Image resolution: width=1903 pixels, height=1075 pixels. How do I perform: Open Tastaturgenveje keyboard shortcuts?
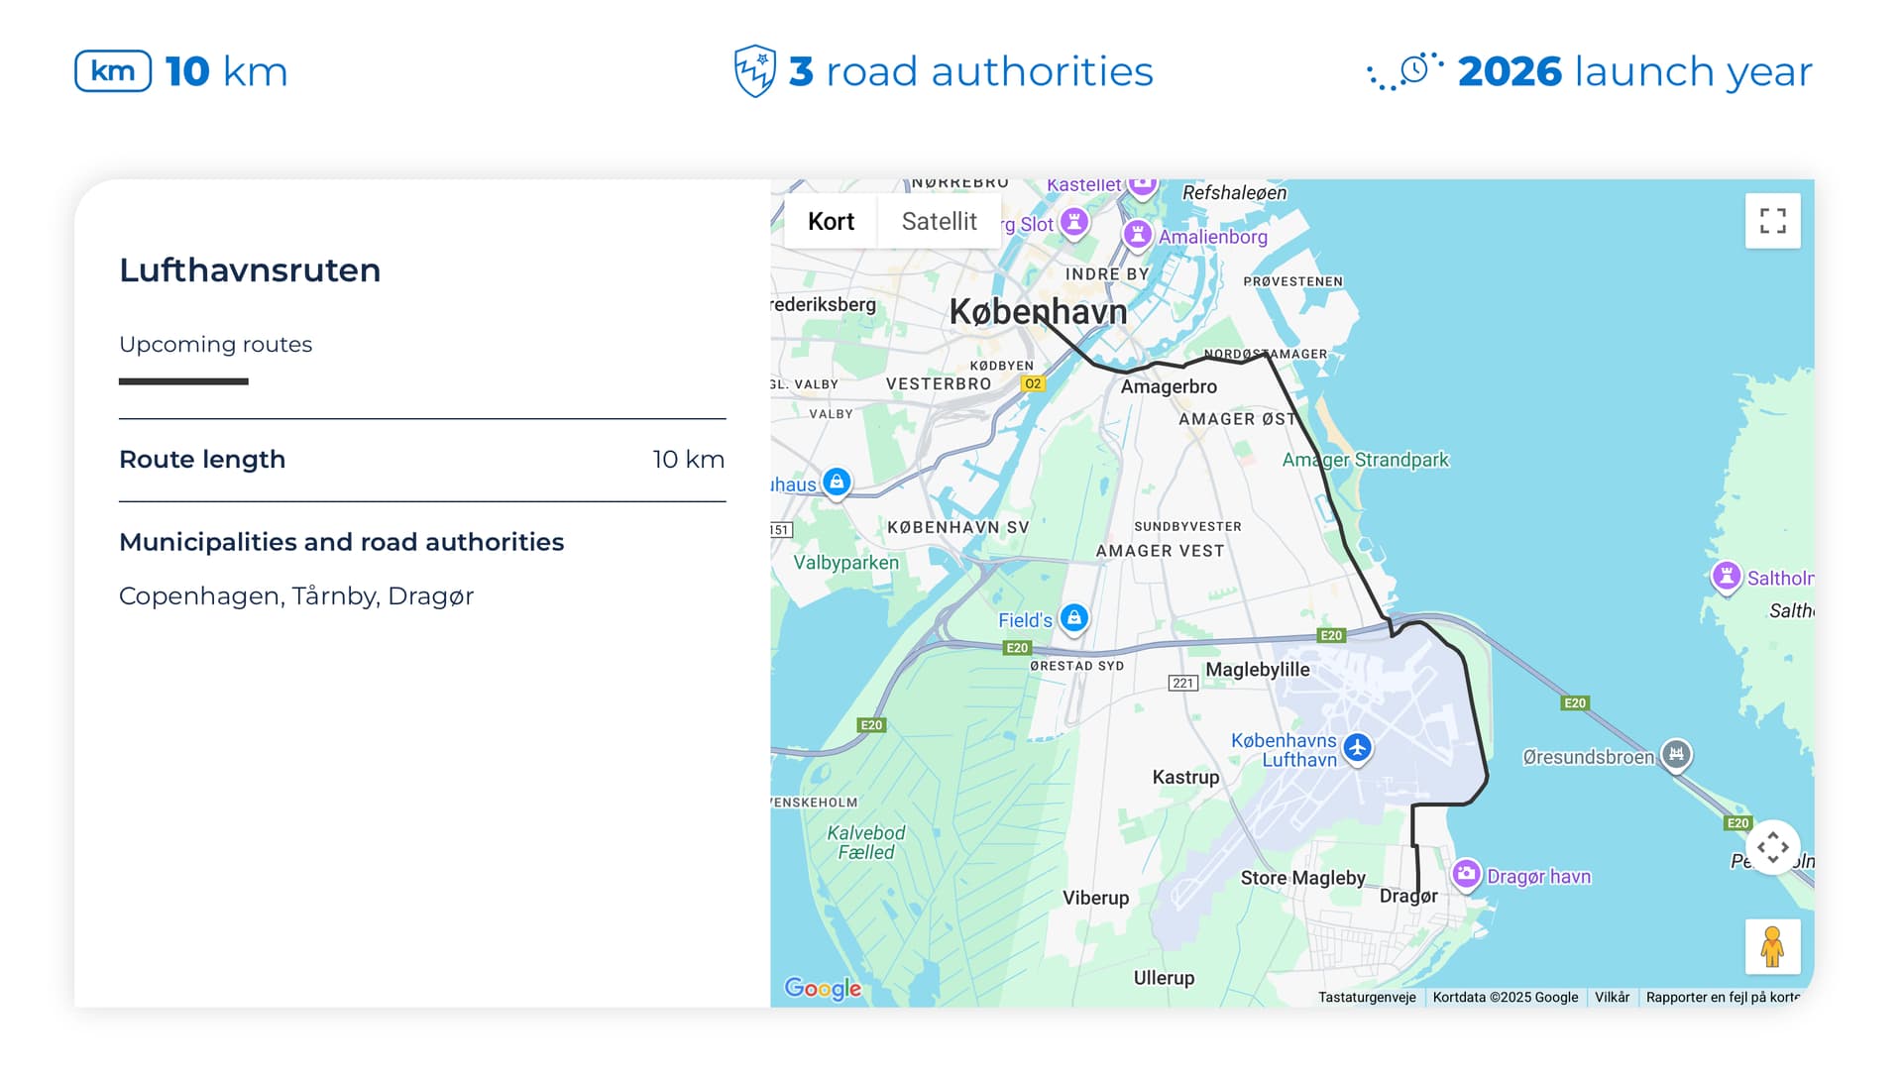click(1366, 997)
